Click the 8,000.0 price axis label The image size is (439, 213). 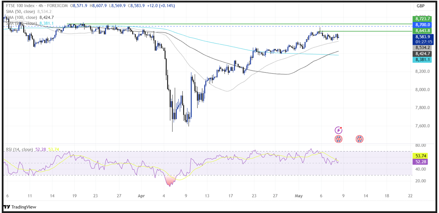(x=422, y=90)
